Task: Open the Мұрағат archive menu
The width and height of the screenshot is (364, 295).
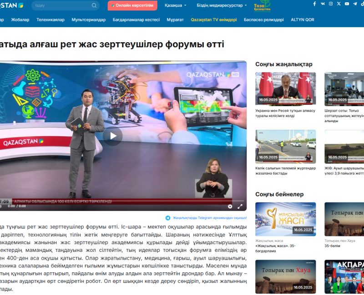Action: (175, 20)
